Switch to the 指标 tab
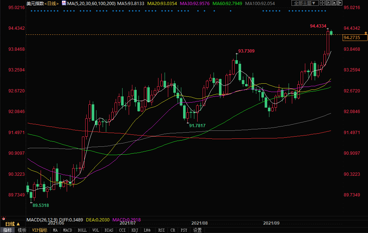 point(8,230)
